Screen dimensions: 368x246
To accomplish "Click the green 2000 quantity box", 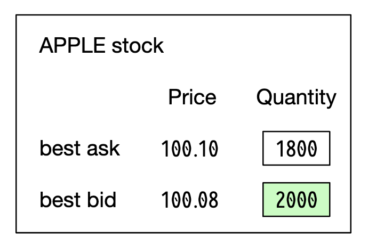I will coord(296,200).
